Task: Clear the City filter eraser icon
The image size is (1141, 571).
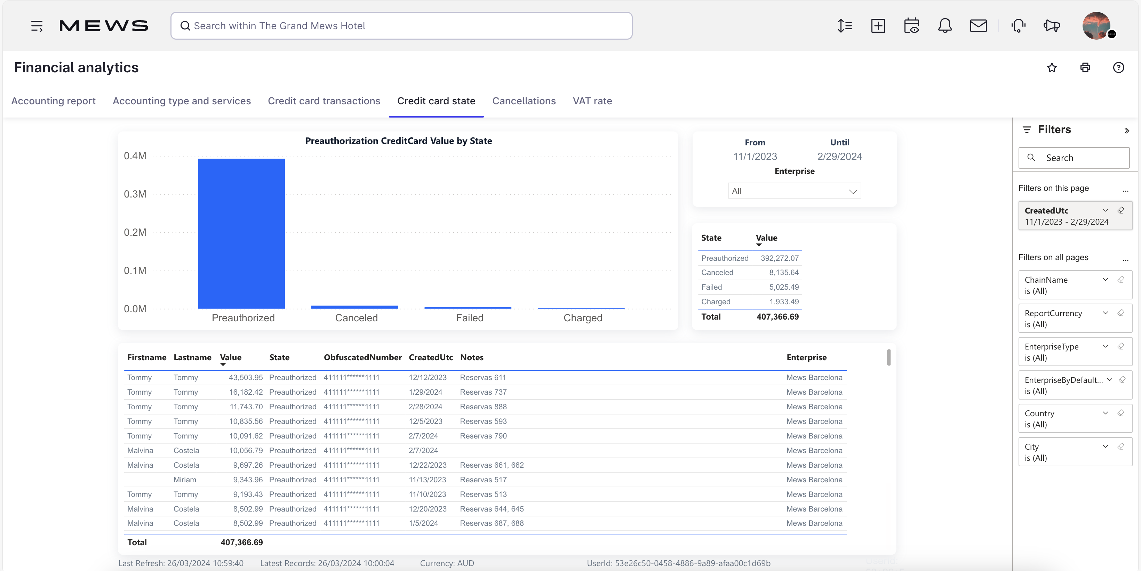Action: [1120, 446]
